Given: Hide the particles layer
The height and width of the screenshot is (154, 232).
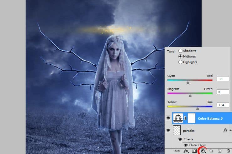Looking at the screenshot, I should click(168, 130).
